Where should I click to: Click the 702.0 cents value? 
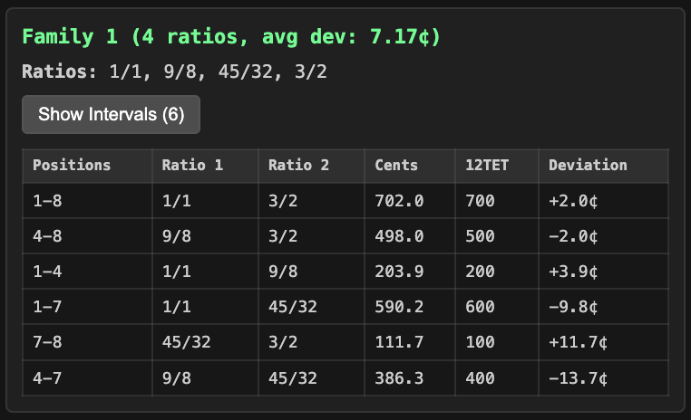coord(399,201)
